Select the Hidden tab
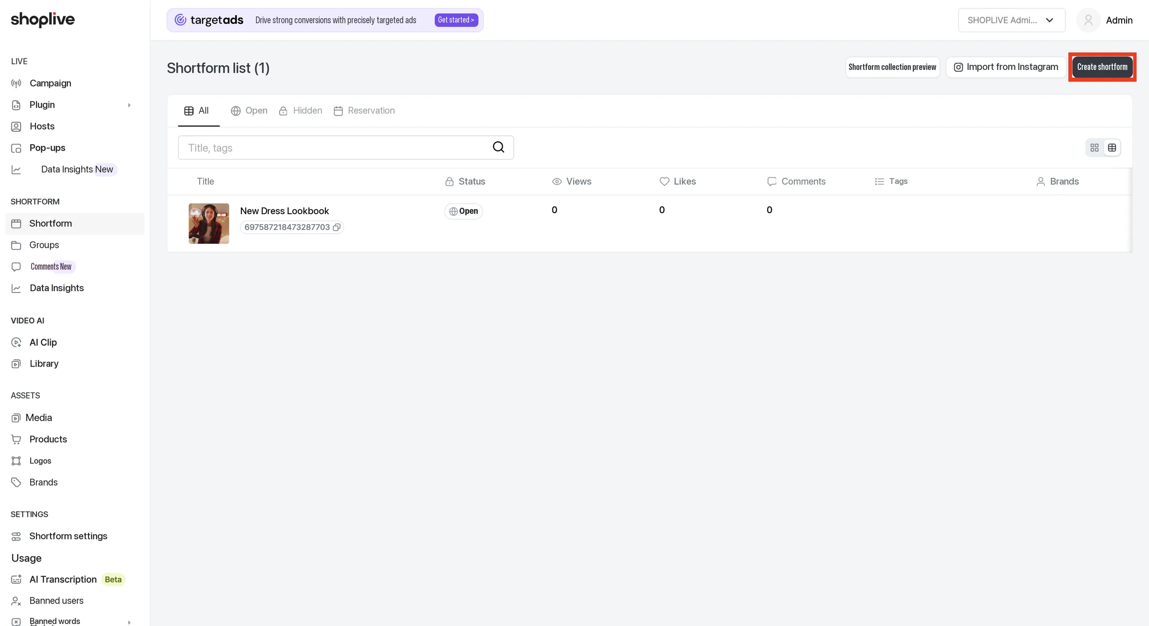The width and height of the screenshot is (1149, 626). [300, 111]
